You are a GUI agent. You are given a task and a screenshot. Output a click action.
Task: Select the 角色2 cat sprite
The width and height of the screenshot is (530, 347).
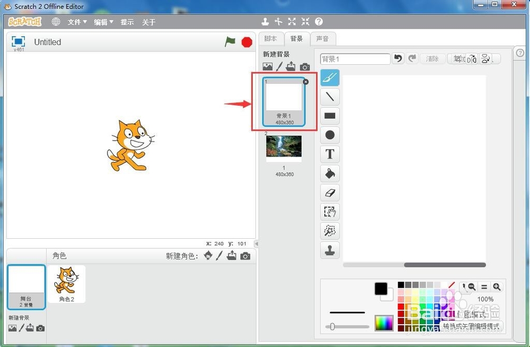pyautogui.click(x=67, y=284)
